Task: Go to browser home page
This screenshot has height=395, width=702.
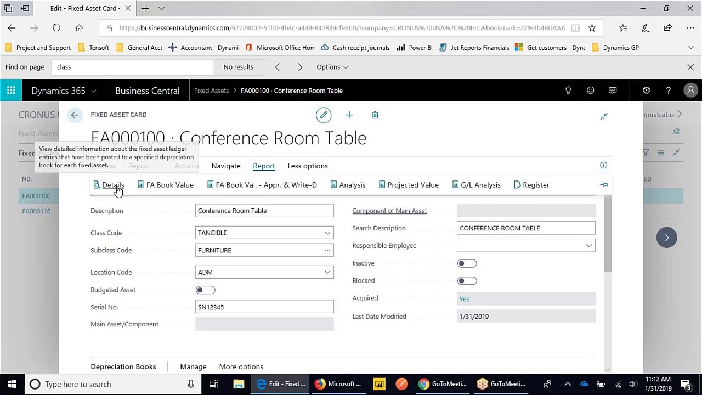Action: 79,28
